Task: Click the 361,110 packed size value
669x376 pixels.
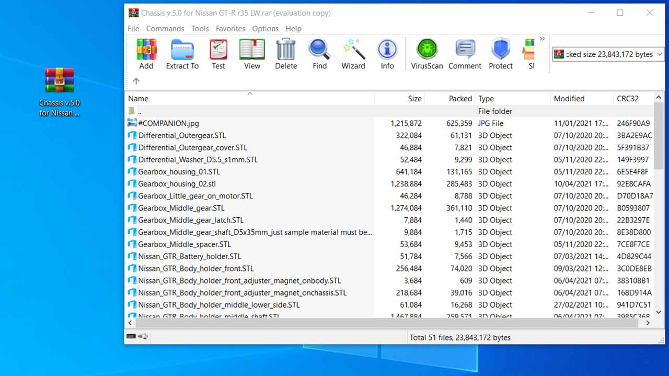Action: tap(456, 208)
